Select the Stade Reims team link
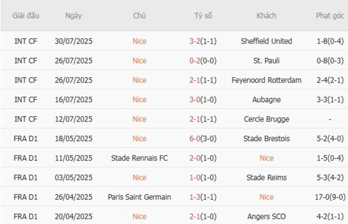Screen dimensions: 348x224 tap(266, 178)
